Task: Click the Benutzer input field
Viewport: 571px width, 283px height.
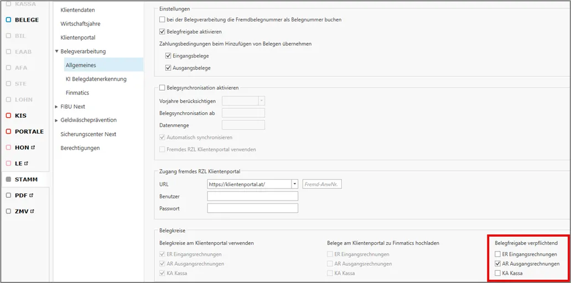Action: (253, 196)
